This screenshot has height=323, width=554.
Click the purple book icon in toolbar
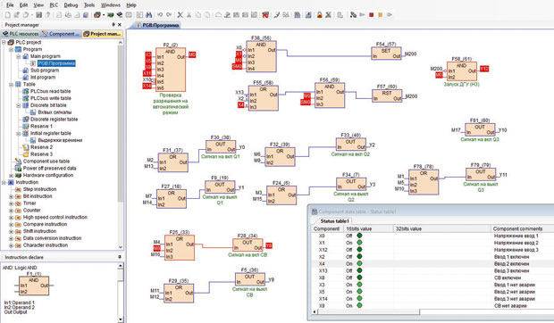click(x=120, y=15)
